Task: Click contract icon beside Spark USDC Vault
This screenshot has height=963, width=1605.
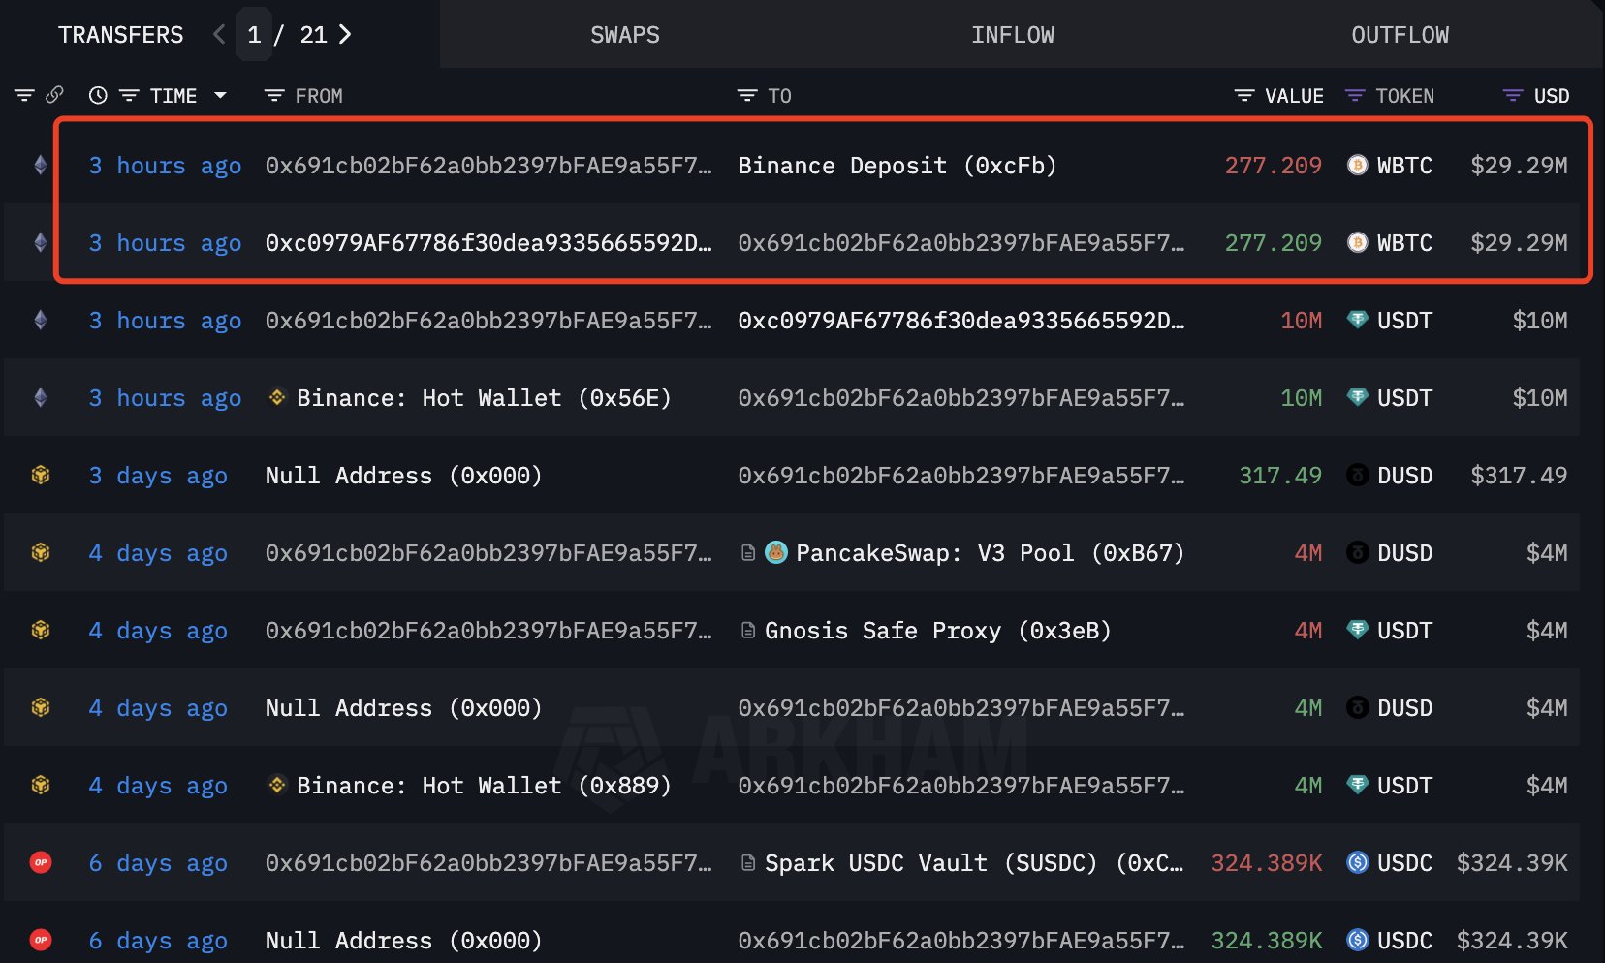Action: (748, 863)
